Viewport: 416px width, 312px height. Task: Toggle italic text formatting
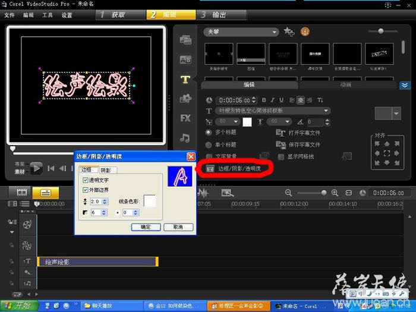point(272,100)
